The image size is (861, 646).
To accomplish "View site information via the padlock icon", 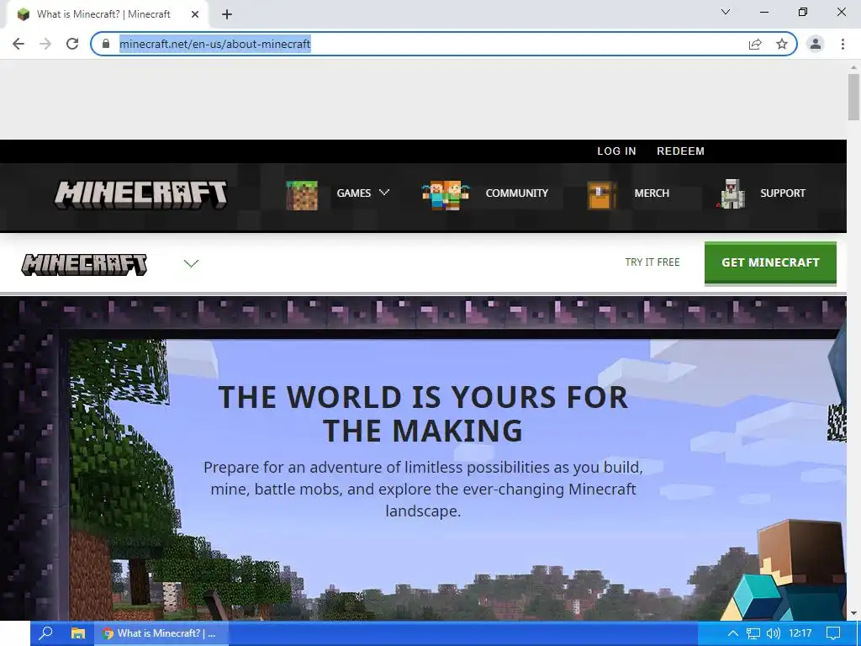I will pos(106,44).
